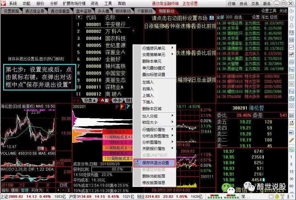Open the dropdown arrow beside 代码 header

(79, 17)
